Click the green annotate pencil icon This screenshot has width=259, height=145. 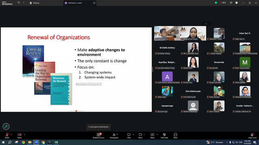click(x=6, y=126)
